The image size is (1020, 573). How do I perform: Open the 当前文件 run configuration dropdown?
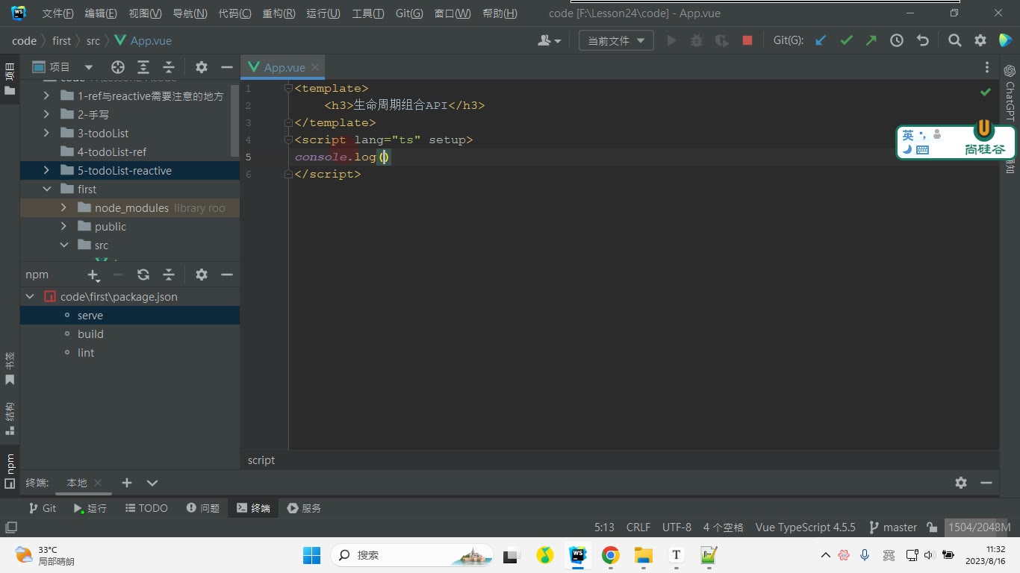pos(616,41)
